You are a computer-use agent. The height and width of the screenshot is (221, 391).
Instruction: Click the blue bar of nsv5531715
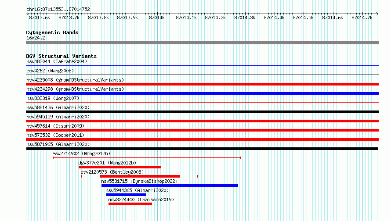coord(170,185)
